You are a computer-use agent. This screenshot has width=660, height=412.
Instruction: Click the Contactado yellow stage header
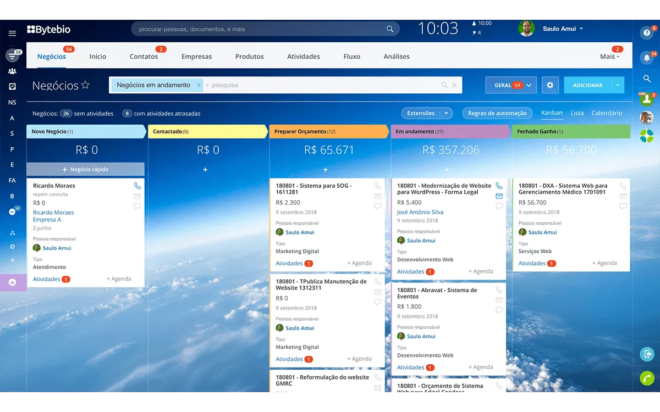pyautogui.click(x=207, y=132)
